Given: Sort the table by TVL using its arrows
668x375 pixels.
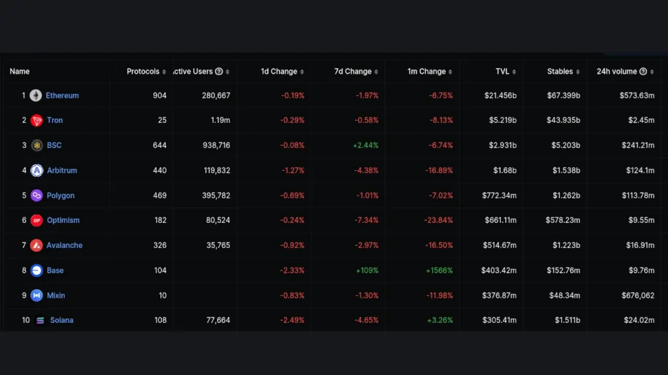Looking at the screenshot, I should coord(513,71).
